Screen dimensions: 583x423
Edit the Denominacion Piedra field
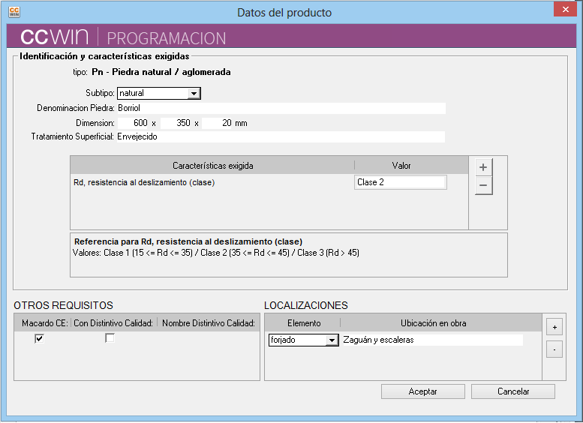click(x=281, y=108)
